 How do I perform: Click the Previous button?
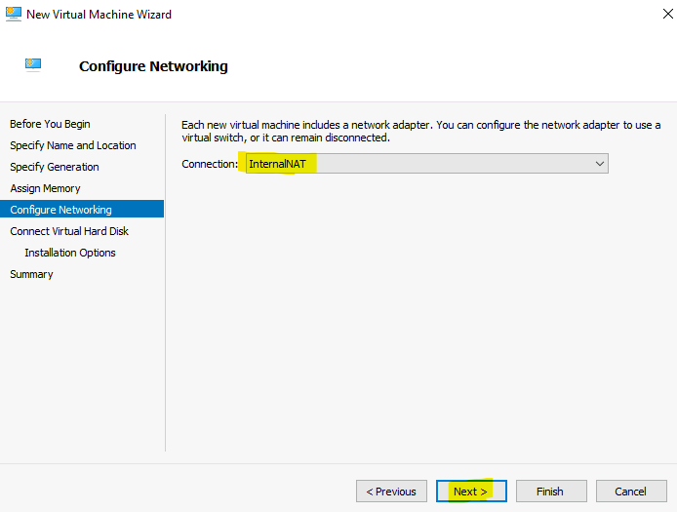click(391, 492)
